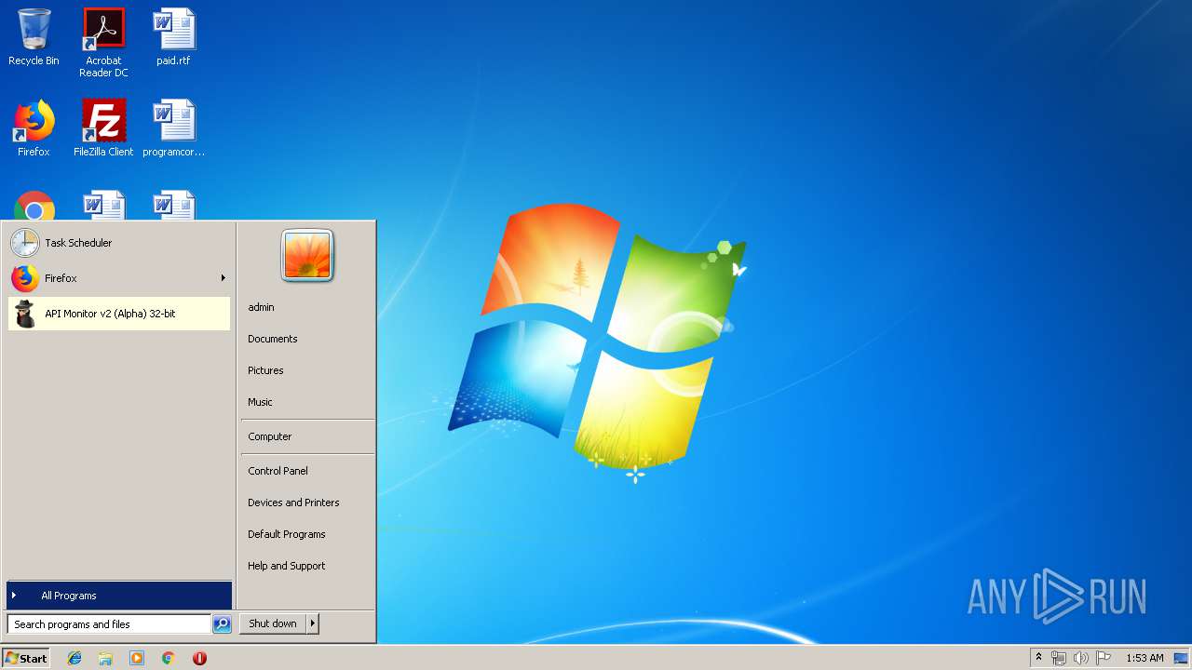Viewport: 1192px width, 670px height.
Task: Select the programcor… Word document icon
Action: coord(173,129)
